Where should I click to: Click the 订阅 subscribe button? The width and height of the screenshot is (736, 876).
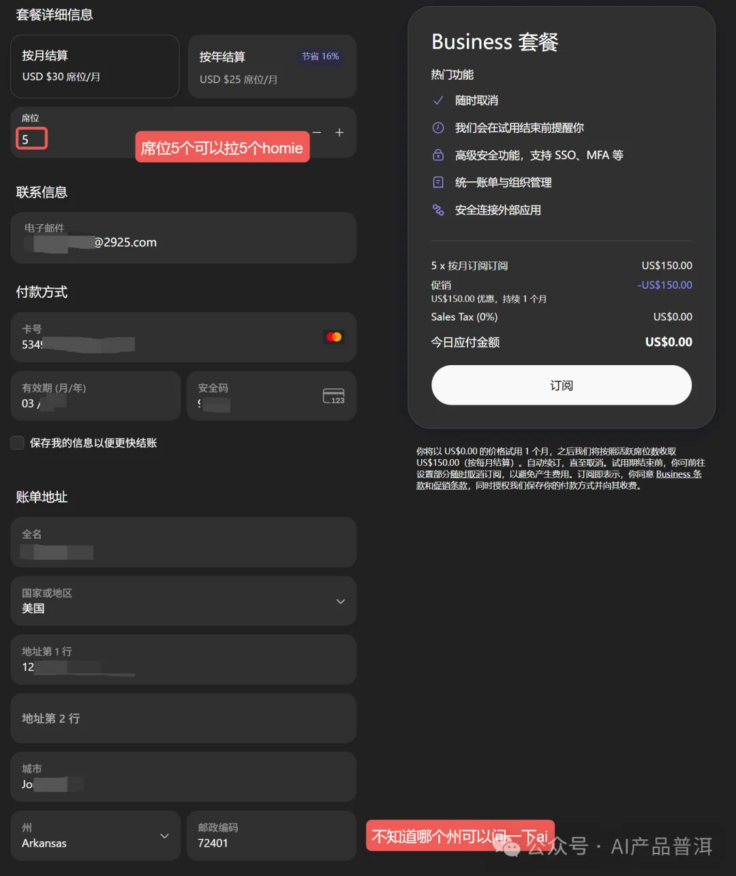coord(561,385)
